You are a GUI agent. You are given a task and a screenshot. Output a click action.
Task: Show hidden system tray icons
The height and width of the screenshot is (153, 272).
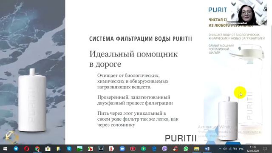(x=220, y=149)
